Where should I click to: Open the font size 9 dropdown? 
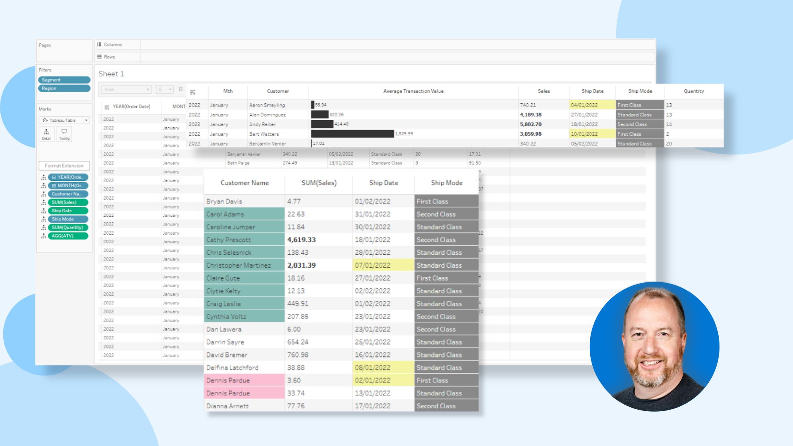(x=164, y=89)
